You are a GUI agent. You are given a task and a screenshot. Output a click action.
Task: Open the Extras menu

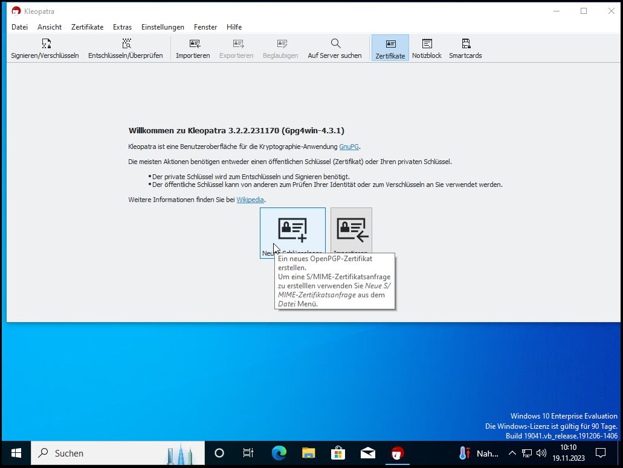click(x=122, y=27)
